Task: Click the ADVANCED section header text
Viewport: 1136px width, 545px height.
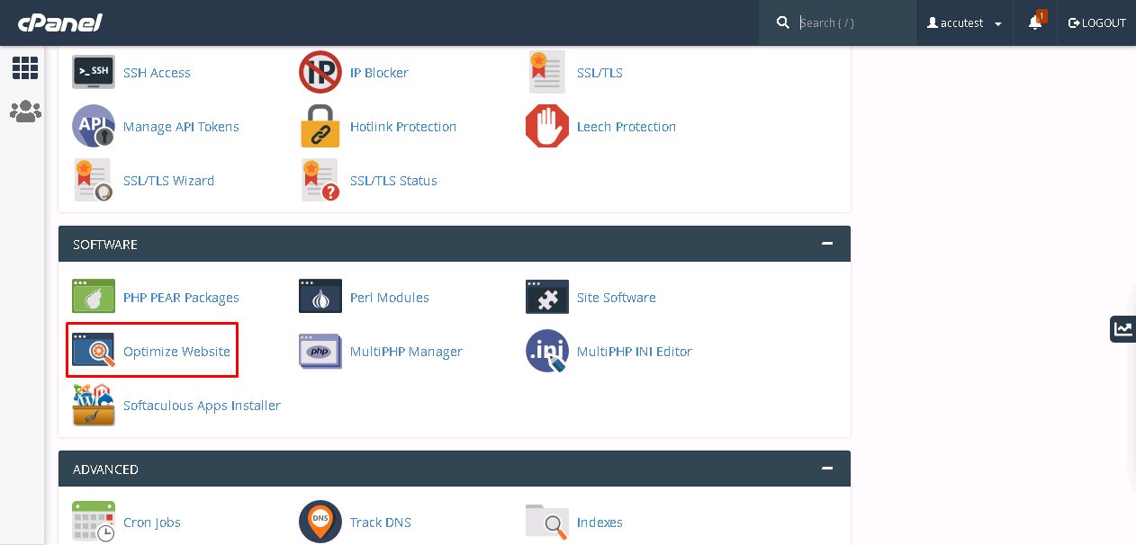Action: [105, 469]
